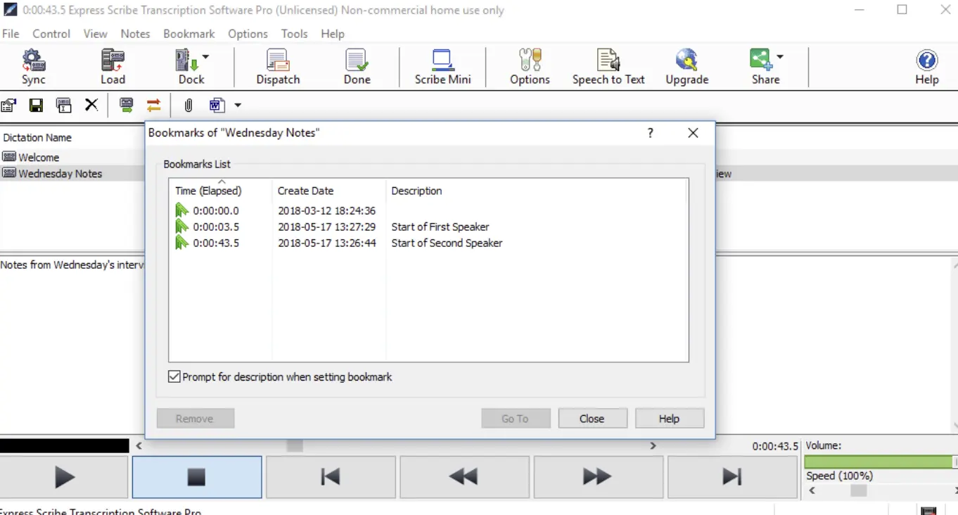The width and height of the screenshot is (958, 515).
Task: Click the rewind button
Action: (464, 477)
